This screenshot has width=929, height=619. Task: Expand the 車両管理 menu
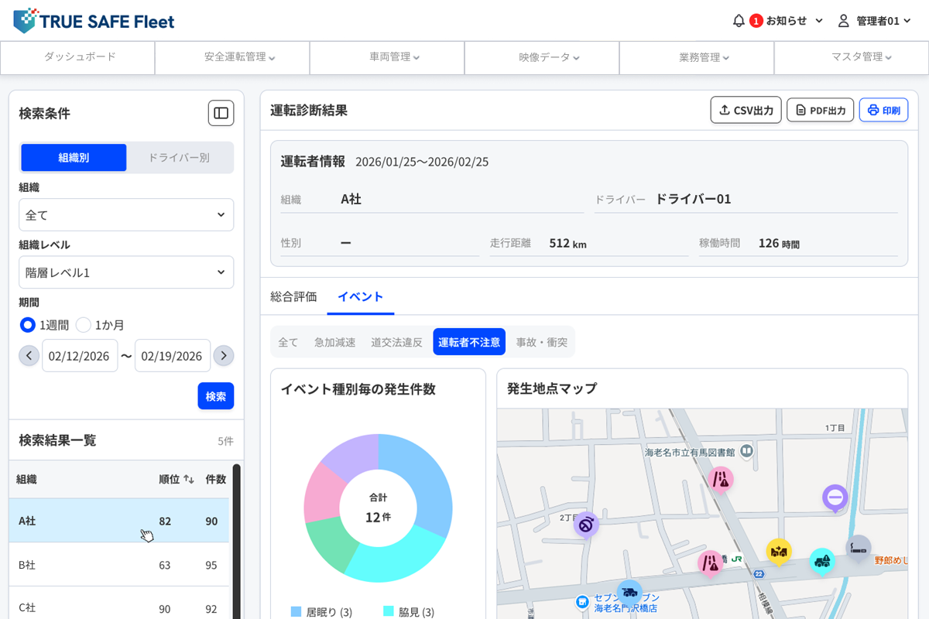click(x=387, y=57)
